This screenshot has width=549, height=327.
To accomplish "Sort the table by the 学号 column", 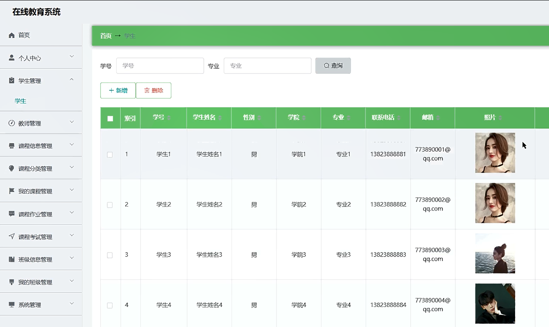I will pyautogui.click(x=169, y=118).
